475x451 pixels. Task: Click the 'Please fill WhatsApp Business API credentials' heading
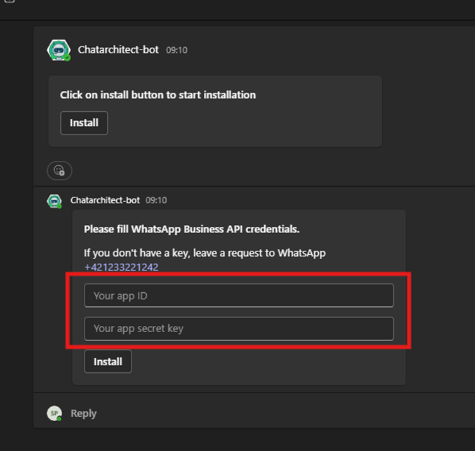click(x=192, y=229)
